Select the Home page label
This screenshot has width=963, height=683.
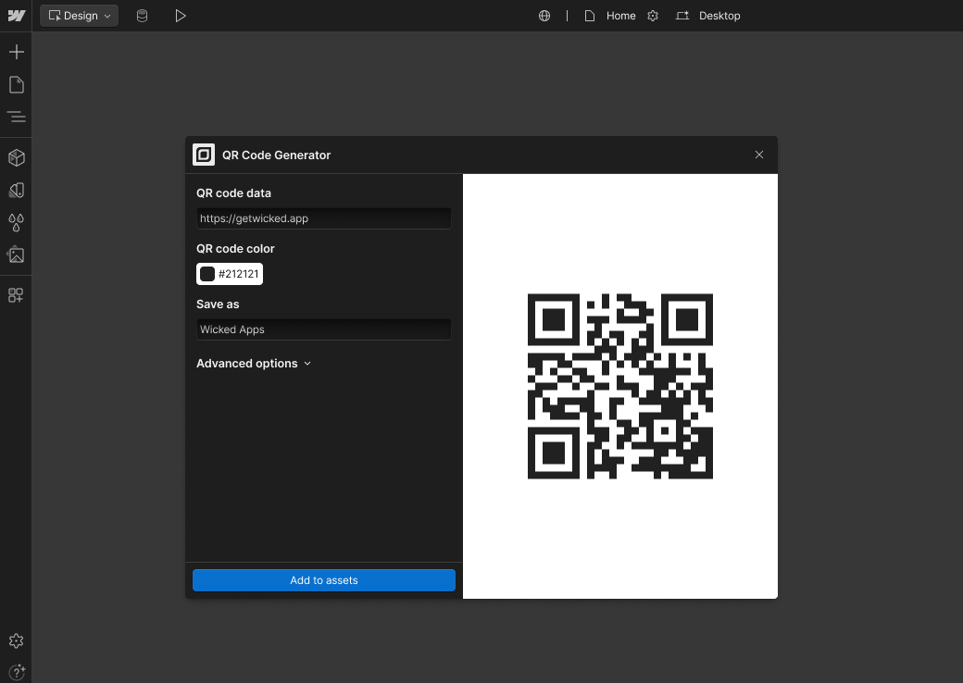pyautogui.click(x=620, y=16)
